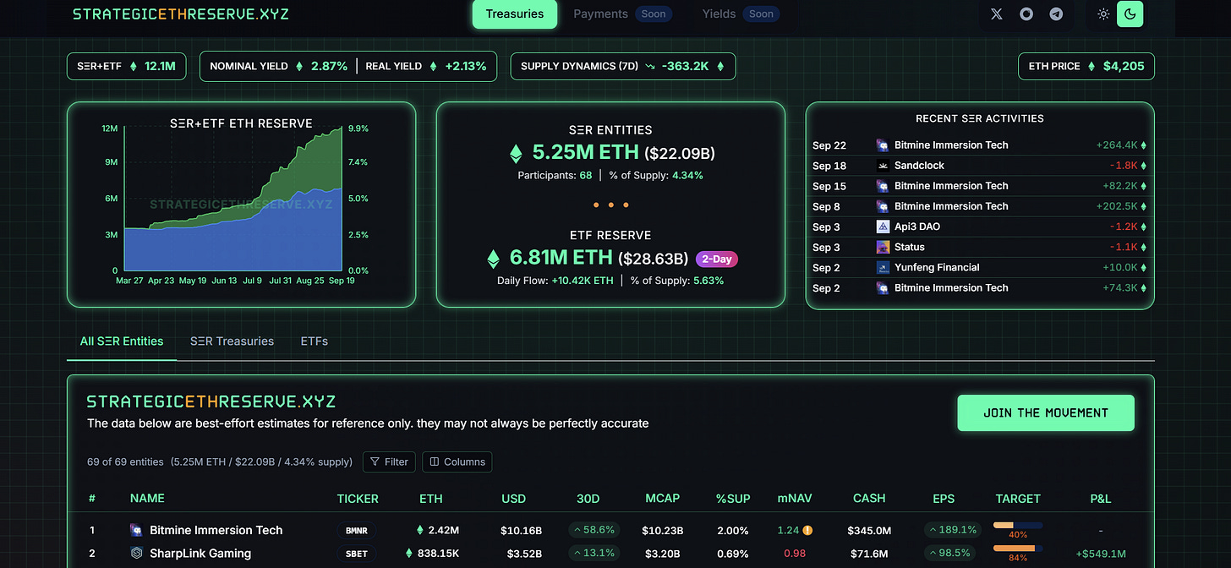This screenshot has height=568, width=1231.
Task: Sort table by %SUP column
Action: (733, 498)
